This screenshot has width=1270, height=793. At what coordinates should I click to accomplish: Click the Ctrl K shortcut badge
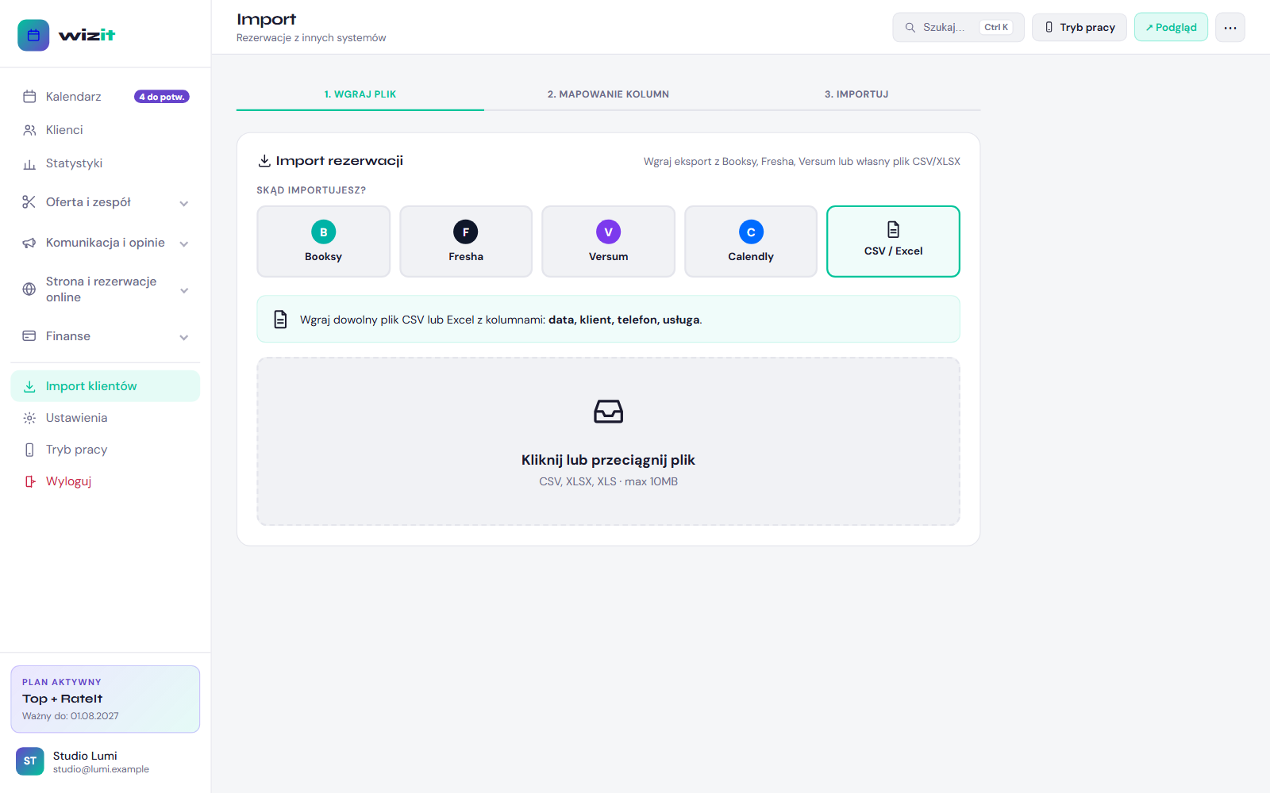(996, 27)
